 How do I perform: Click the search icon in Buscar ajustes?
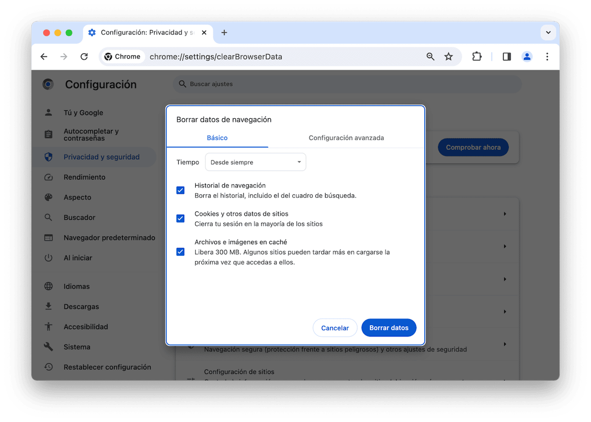[x=183, y=84]
